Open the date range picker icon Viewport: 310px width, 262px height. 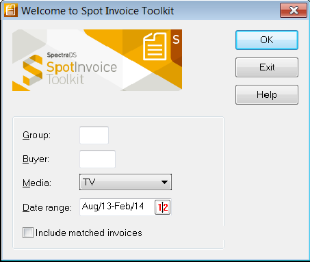click(x=163, y=207)
